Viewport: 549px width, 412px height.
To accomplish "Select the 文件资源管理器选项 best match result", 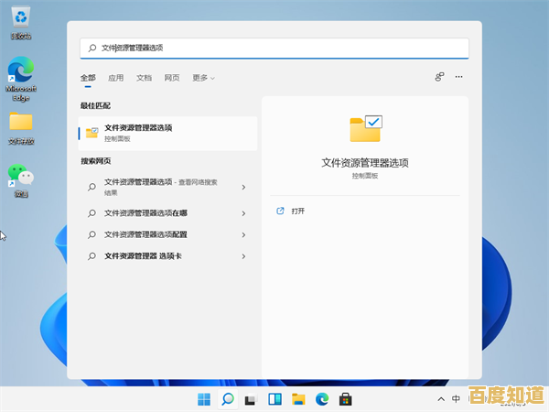I will pyautogui.click(x=165, y=133).
